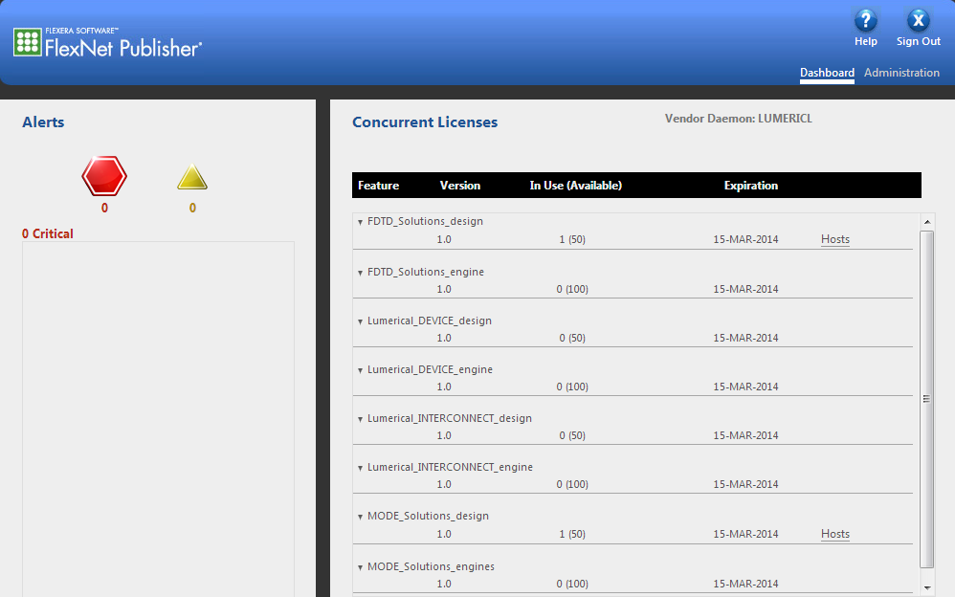Click the Alerts heading
Image resolution: width=955 pixels, height=597 pixels.
point(43,122)
